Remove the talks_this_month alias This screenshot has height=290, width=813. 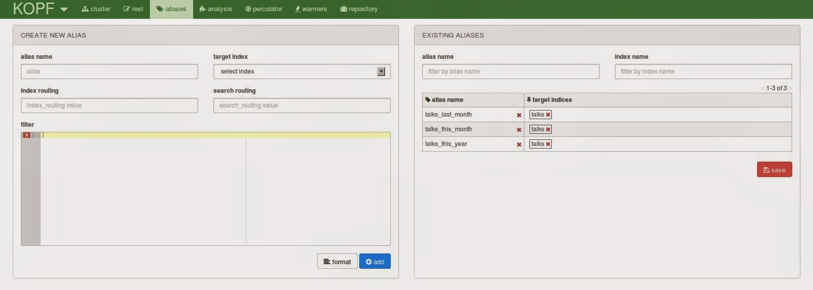coord(519,130)
